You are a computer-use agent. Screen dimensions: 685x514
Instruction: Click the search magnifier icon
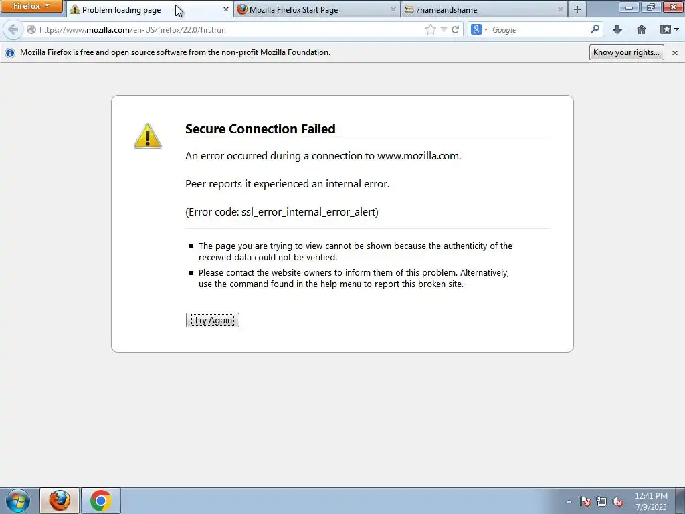click(x=595, y=29)
